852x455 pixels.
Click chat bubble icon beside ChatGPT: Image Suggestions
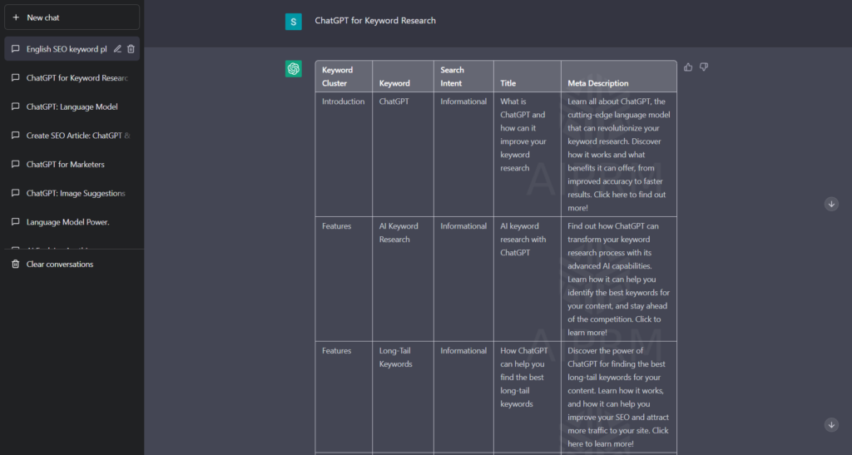pos(15,193)
